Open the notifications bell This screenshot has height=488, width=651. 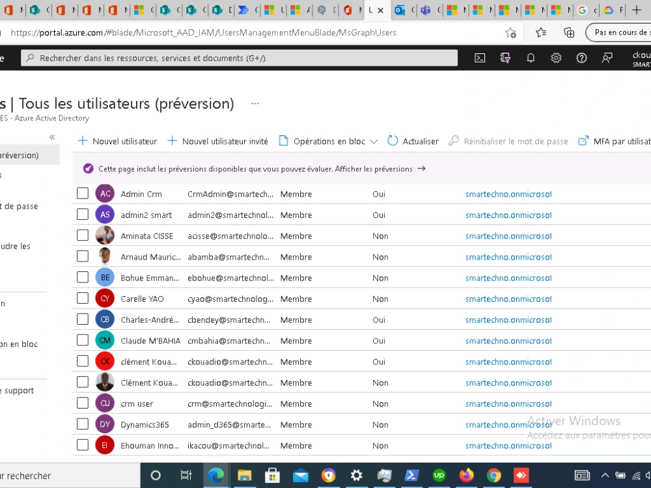point(531,58)
